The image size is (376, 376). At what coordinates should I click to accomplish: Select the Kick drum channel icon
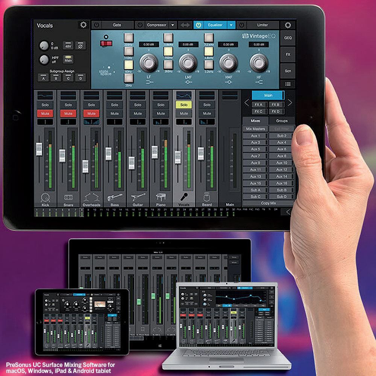(x=45, y=197)
